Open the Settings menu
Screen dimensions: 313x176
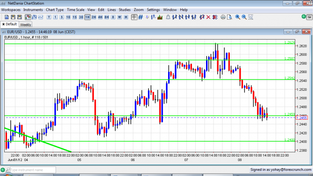click(153, 10)
